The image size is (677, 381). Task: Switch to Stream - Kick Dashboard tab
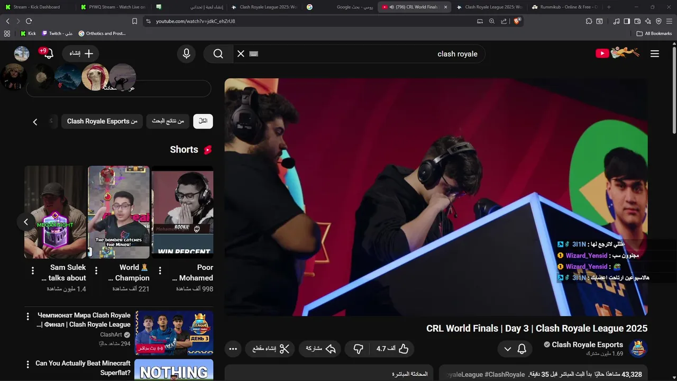click(36, 7)
